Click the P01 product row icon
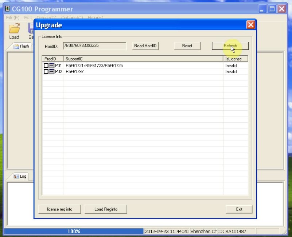The height and width of the screenshot is (237, 292). pyautogui.click(x=51, y=66)
